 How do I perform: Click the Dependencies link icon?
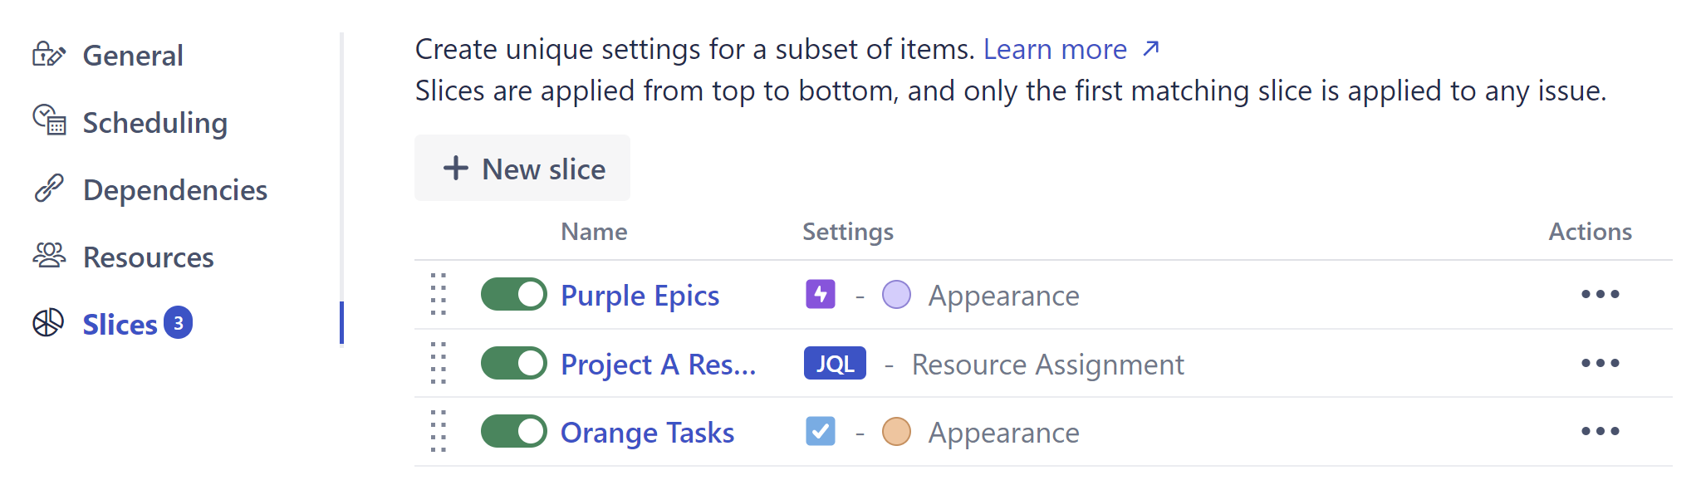(x=49, y=189)
